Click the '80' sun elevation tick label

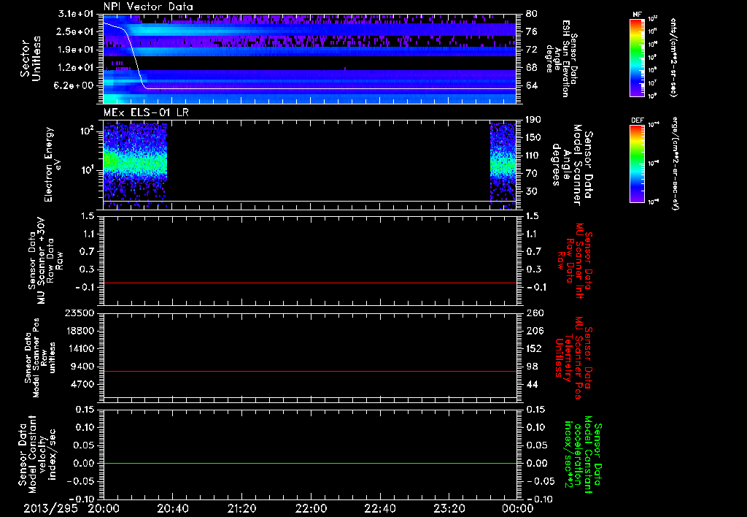coord(532,13)
